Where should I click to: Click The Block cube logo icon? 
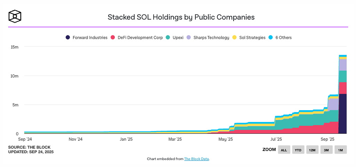[15, 16]
